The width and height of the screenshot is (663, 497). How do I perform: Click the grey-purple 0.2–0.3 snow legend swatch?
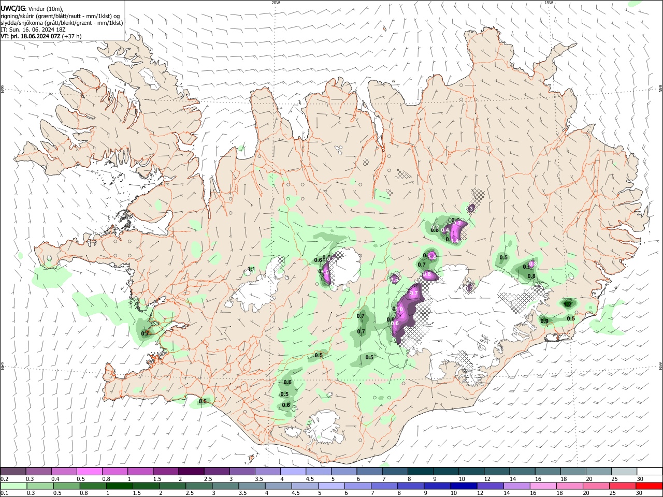tap(13, 471)
